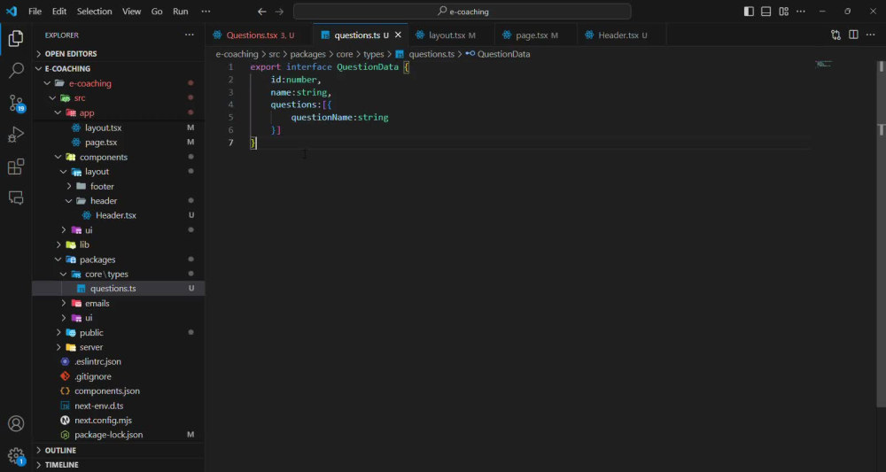Collapse the src folder
Image resolution: width=886 pixels, height=472 pixels.
click(x=119, y=97)
